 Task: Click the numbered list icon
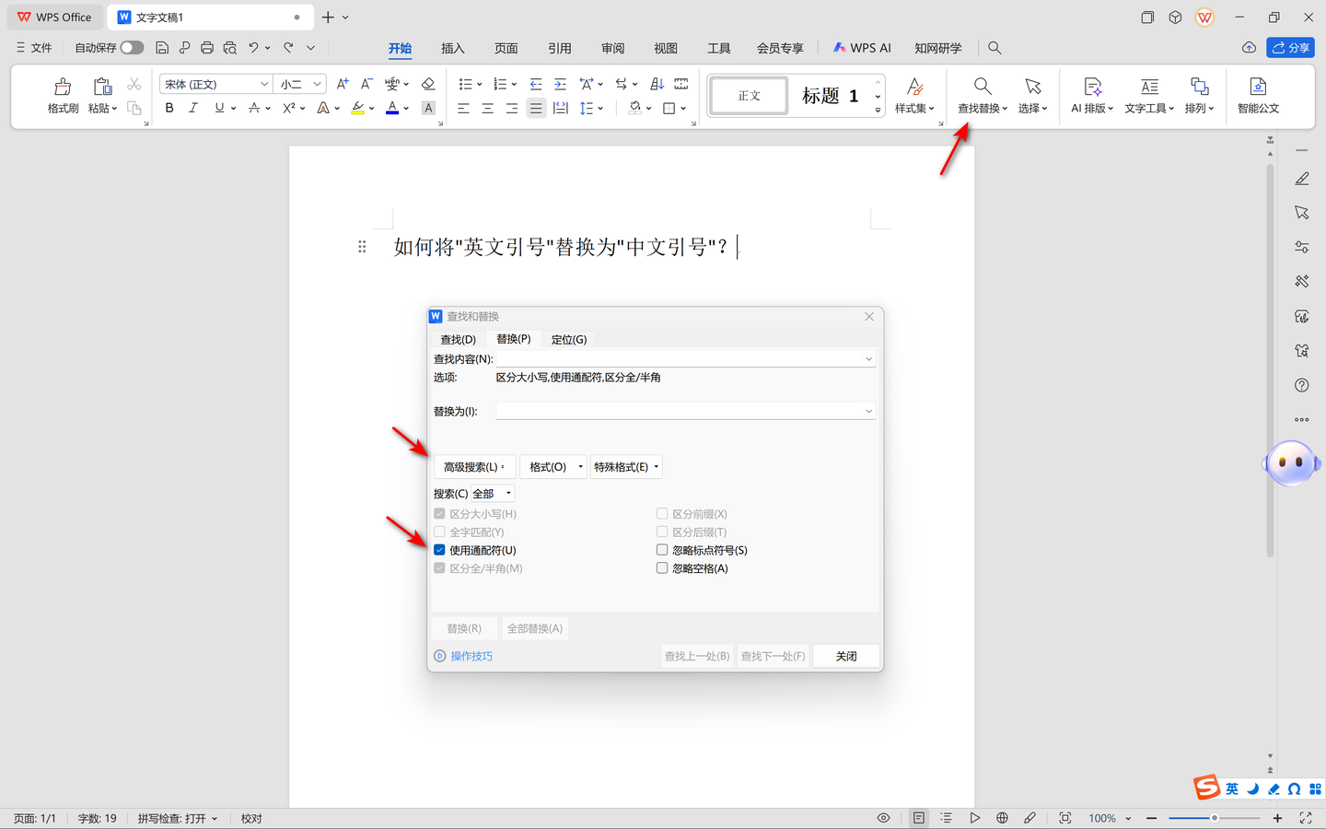pos(500,84)
